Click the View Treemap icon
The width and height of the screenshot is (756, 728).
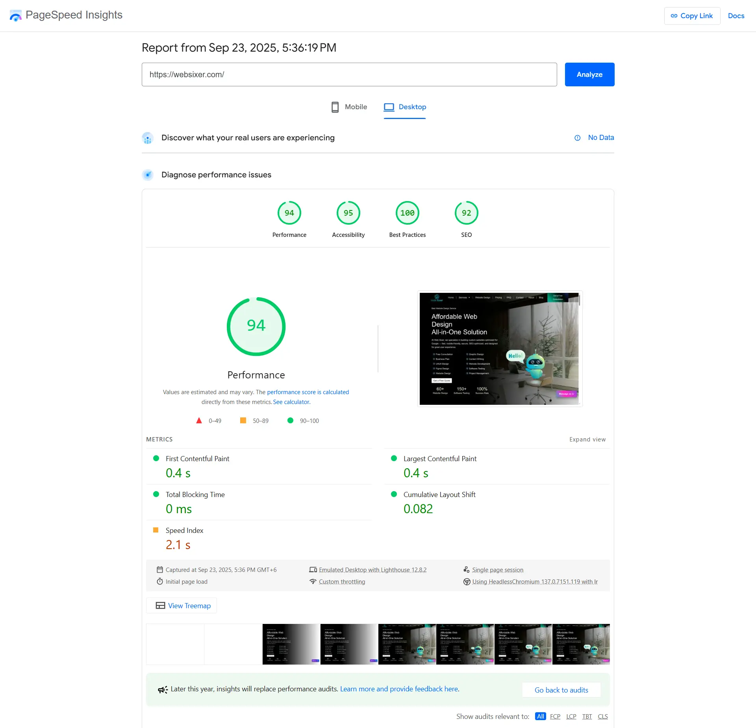pyautogui.click(x=159, y=605)
